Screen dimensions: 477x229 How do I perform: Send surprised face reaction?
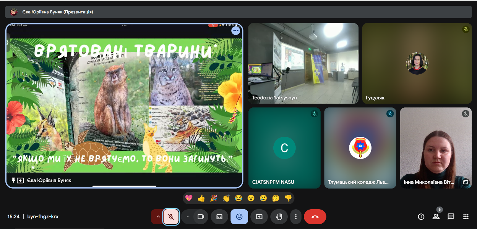click(x=251, y=198)
